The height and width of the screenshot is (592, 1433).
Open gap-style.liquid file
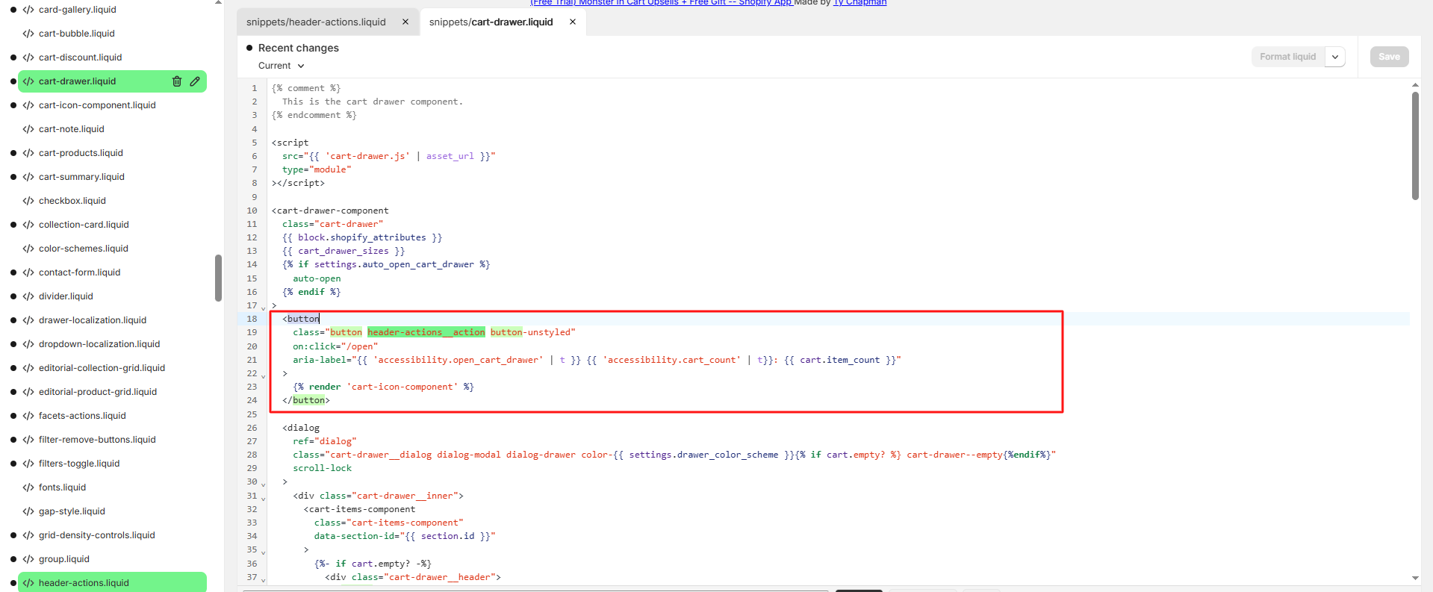click(72, 511)
